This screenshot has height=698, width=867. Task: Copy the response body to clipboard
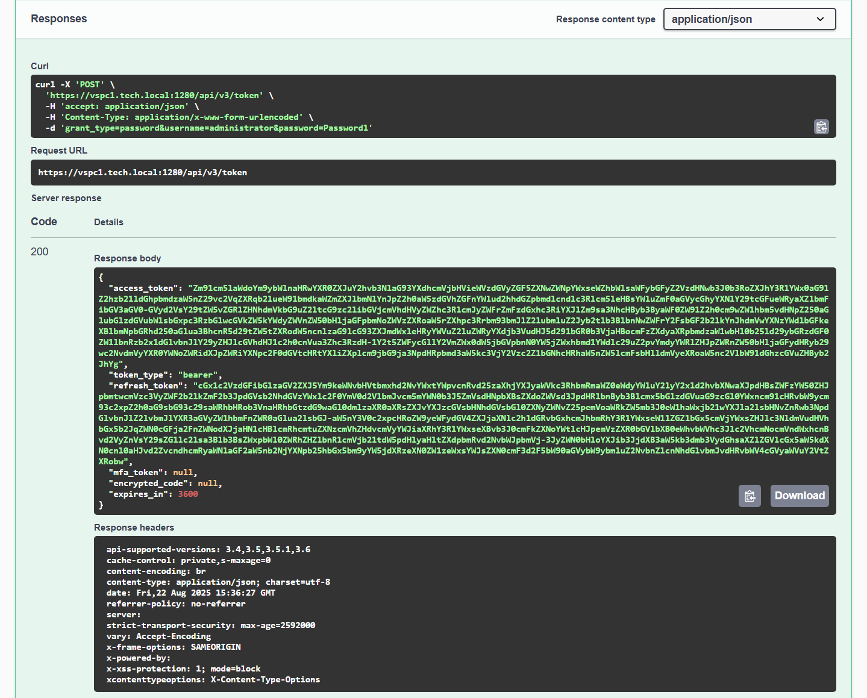click(x=750, y=496)
